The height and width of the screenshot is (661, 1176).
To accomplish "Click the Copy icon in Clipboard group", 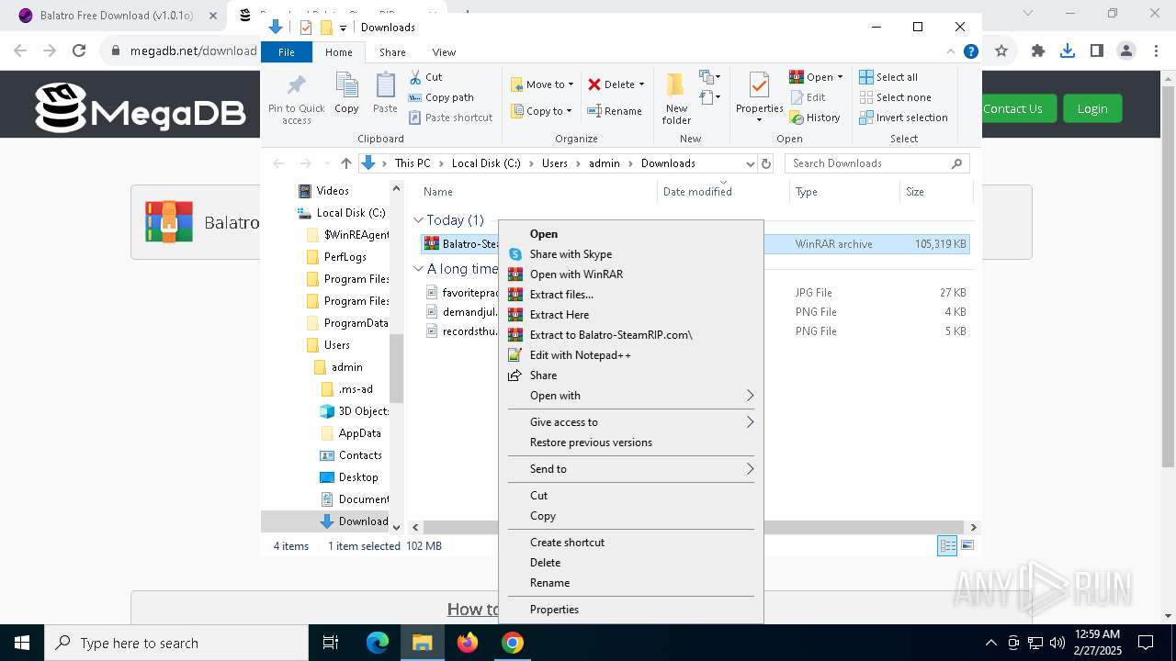I will click(x=346, y=94).
